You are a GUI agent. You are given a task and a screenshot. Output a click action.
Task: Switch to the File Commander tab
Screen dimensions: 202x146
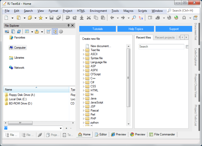coord(162,134)
